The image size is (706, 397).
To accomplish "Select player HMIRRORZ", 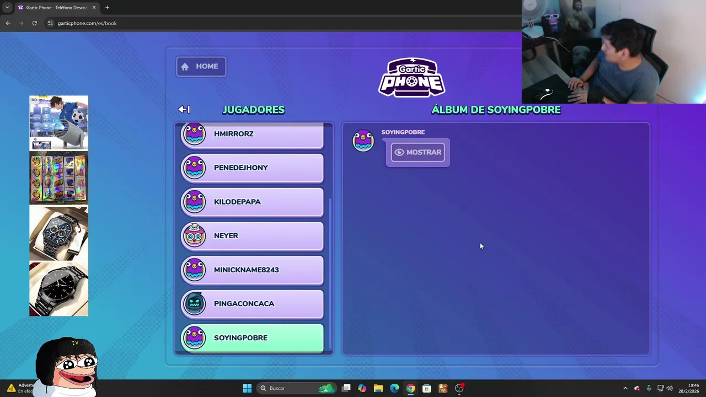I will (253, 135).
